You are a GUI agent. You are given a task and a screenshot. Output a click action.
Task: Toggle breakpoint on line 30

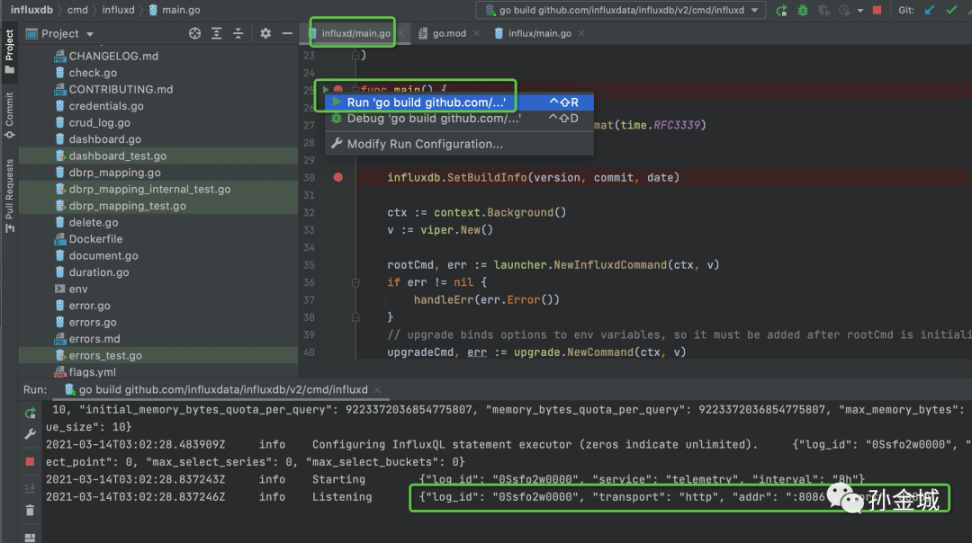338,178
